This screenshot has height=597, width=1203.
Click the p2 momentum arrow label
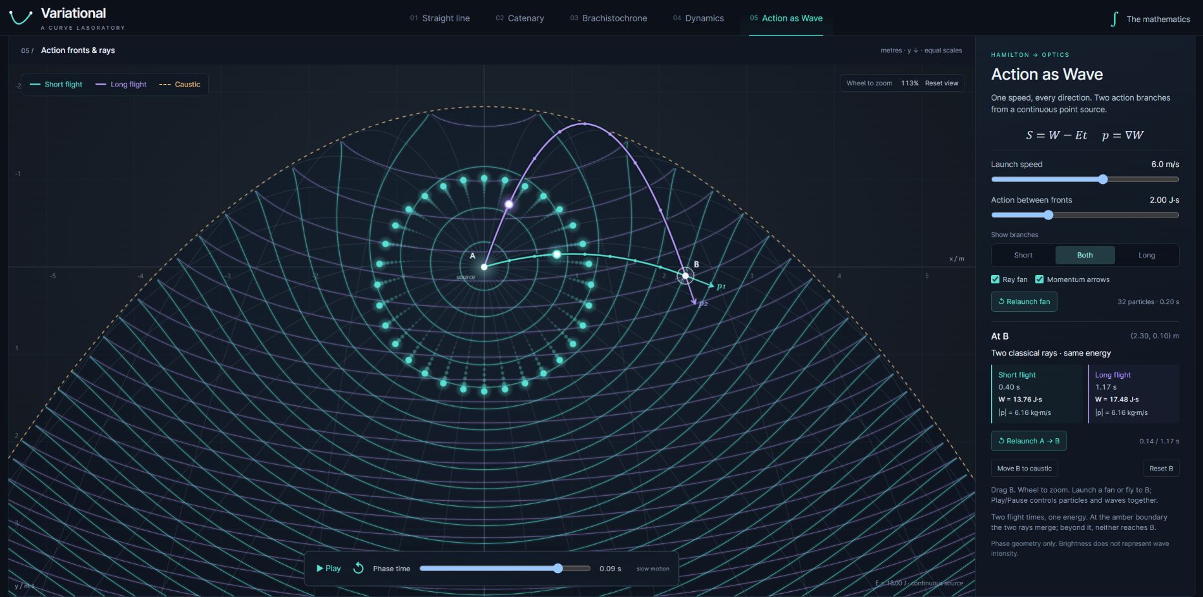click(703, 303)
